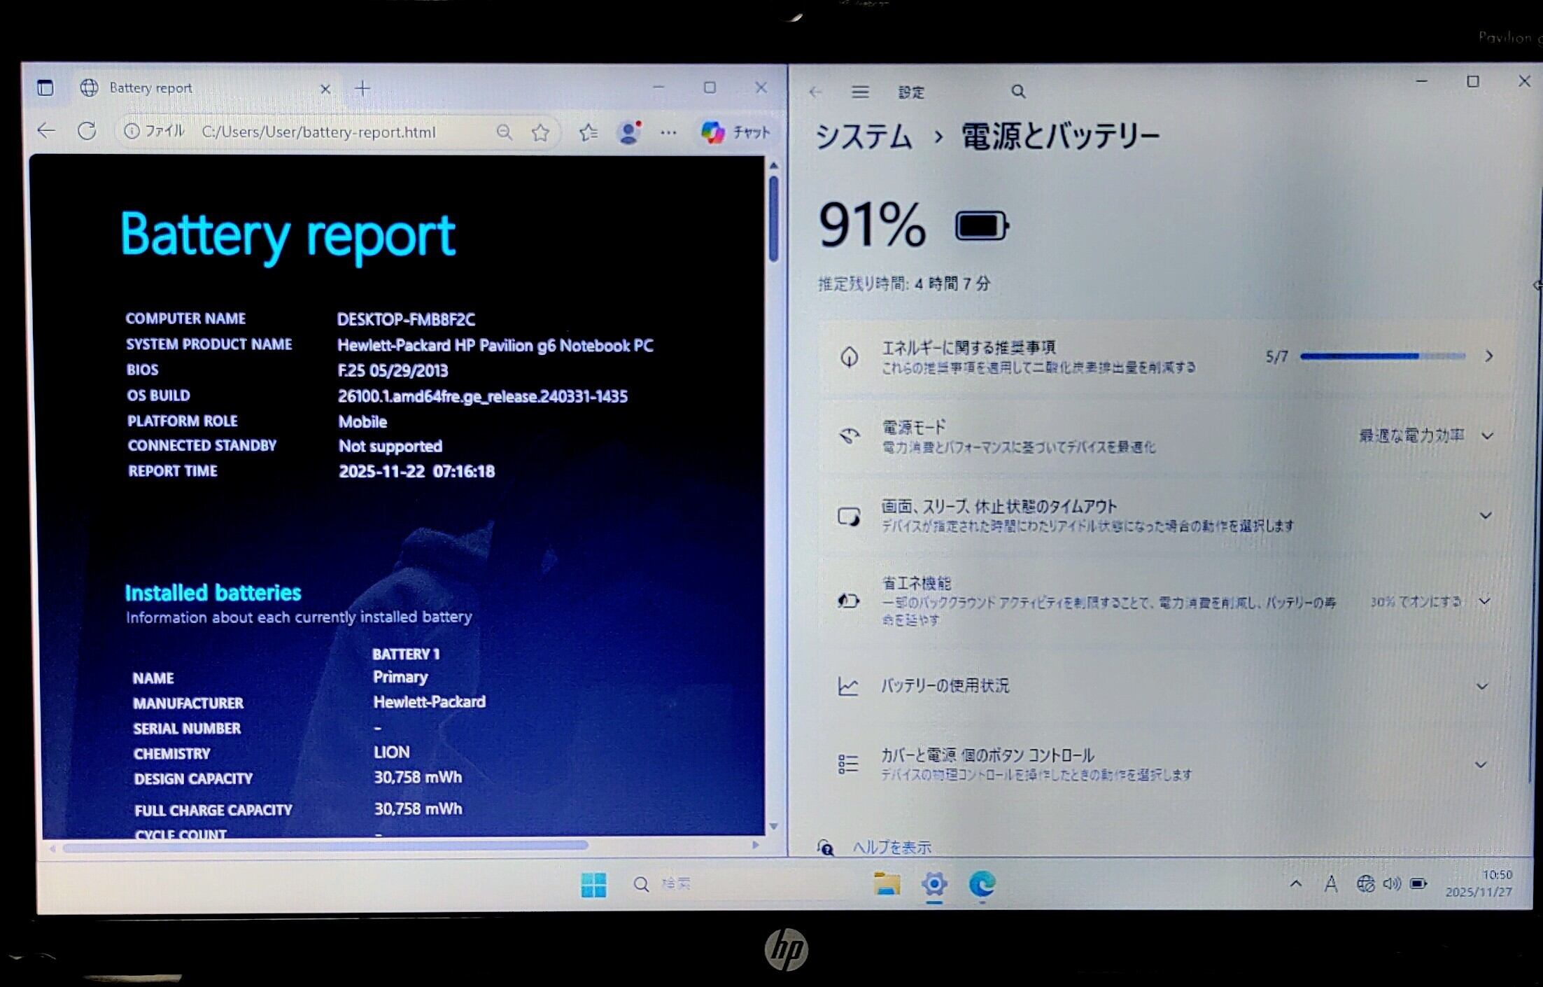The width and height of the screenshot is (1543, 987).
Task: Open the browser profile icon
Action: pyautogui.click(x=629, y=132)
